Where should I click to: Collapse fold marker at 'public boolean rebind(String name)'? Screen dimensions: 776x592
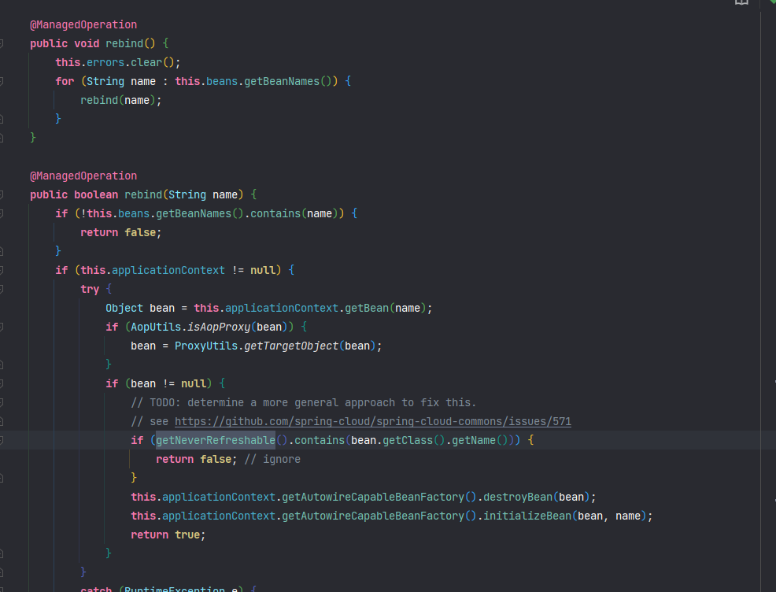click(2, 194)
